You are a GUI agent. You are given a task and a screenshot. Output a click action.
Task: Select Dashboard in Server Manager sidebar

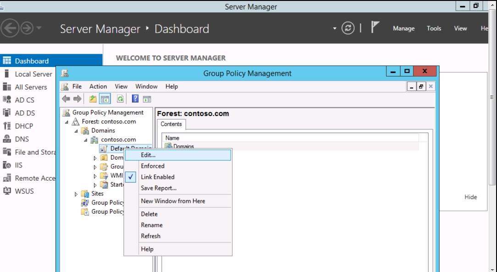(51, 61)
